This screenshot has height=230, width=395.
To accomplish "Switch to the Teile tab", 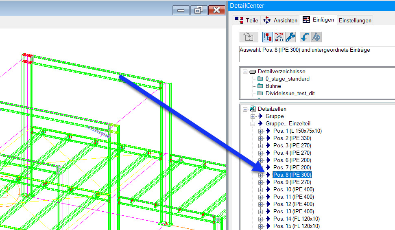I will 247,20.
